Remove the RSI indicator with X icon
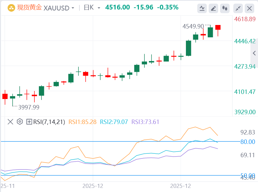Viewport: 258px width, 192px height. [10, 121]
